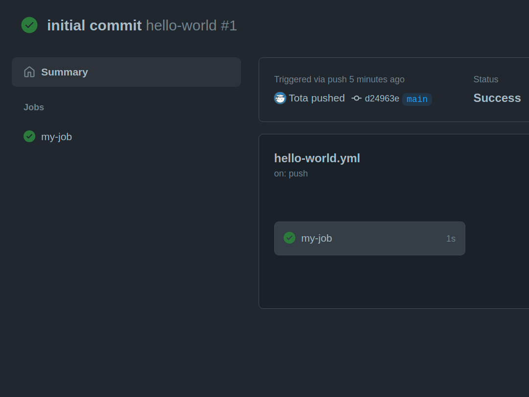Open the Summary page from the sidebar
529x397 pixels.
coord(64,72)
